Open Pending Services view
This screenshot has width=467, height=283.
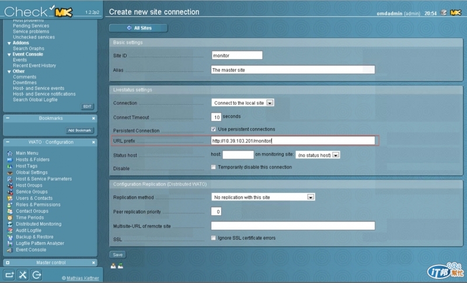31,26
